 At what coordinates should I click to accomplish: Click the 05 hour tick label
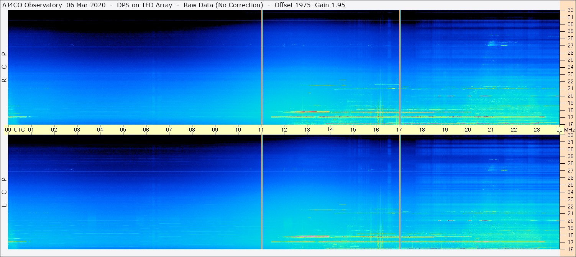coord(123,130)
